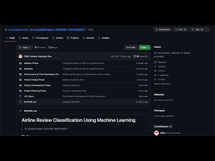Click the star icon in Star button
The height and width of the screenshot is (161, 215).
(193, 30)
